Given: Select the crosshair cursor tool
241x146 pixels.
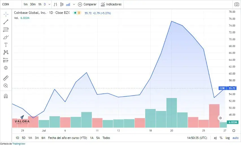Looking at the screenshot, I should pyautogui.click(x=6, y=14).
